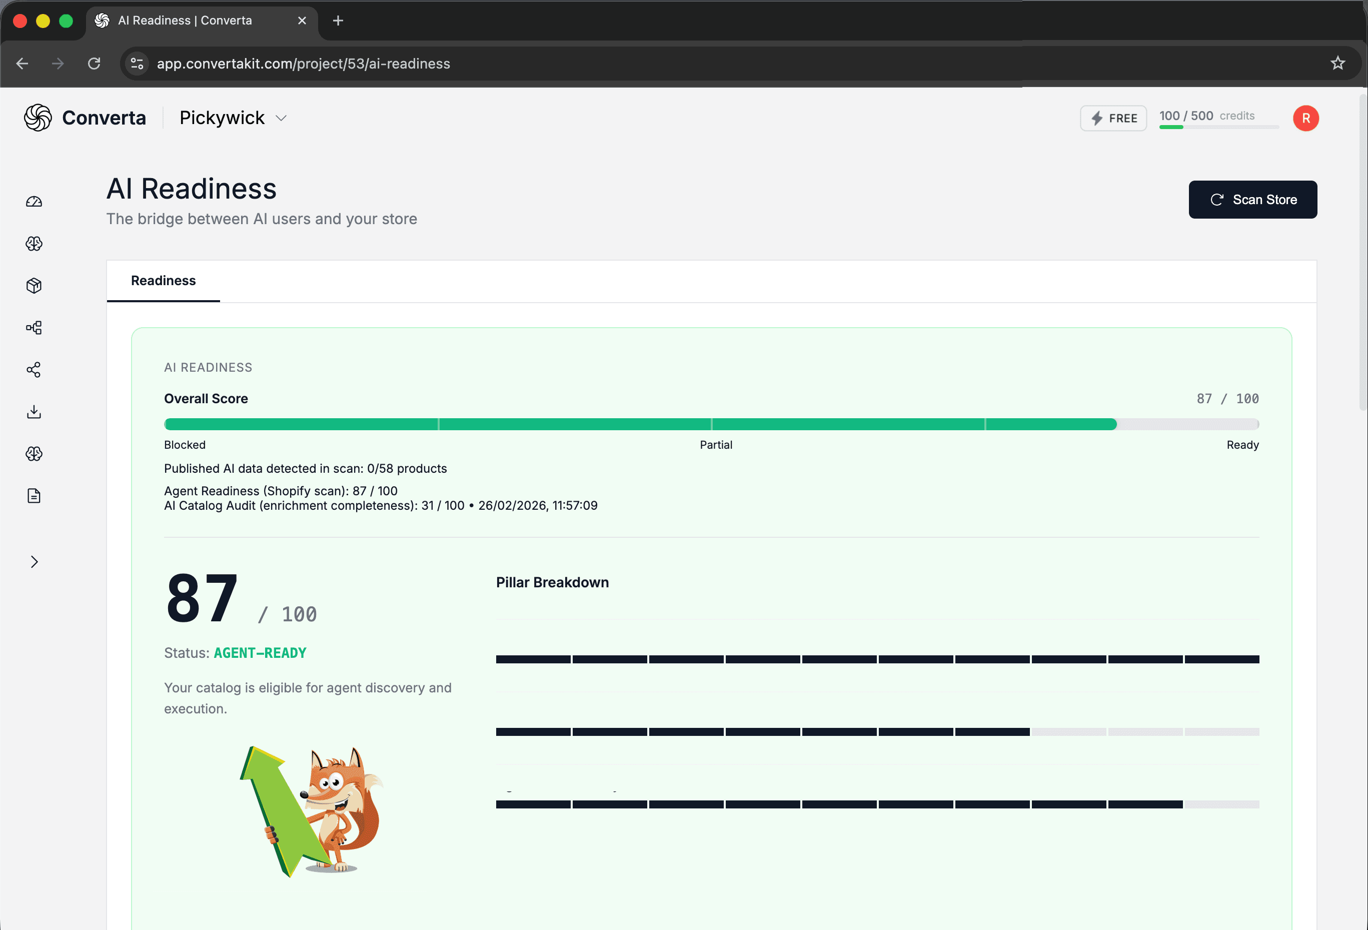Select the second brain icon near sidebar bottom

[34, 454]
